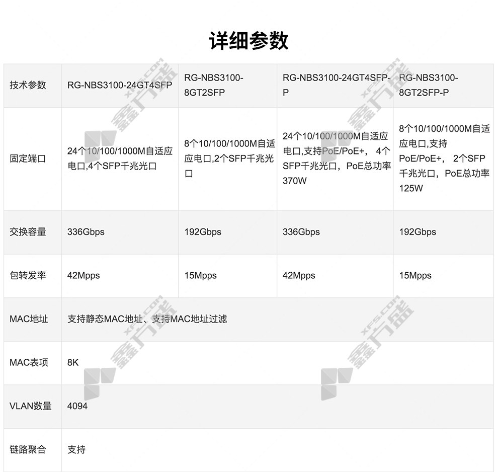Screen dimensions: 498x472
Task: Select the PoE总功率125W port description cell
Action: [444, 159]
